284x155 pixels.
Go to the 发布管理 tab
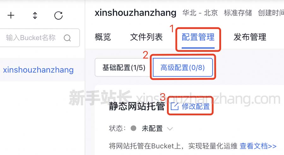pos(250,37)
